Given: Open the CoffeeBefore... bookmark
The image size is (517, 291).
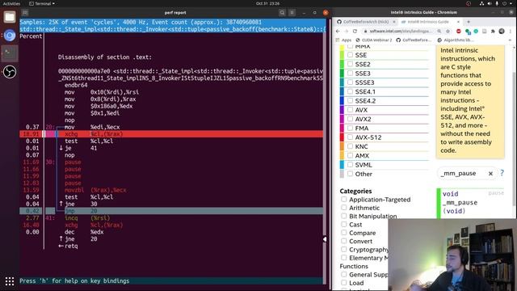Looking at the screenshot, I should click(x=414, y=40).
